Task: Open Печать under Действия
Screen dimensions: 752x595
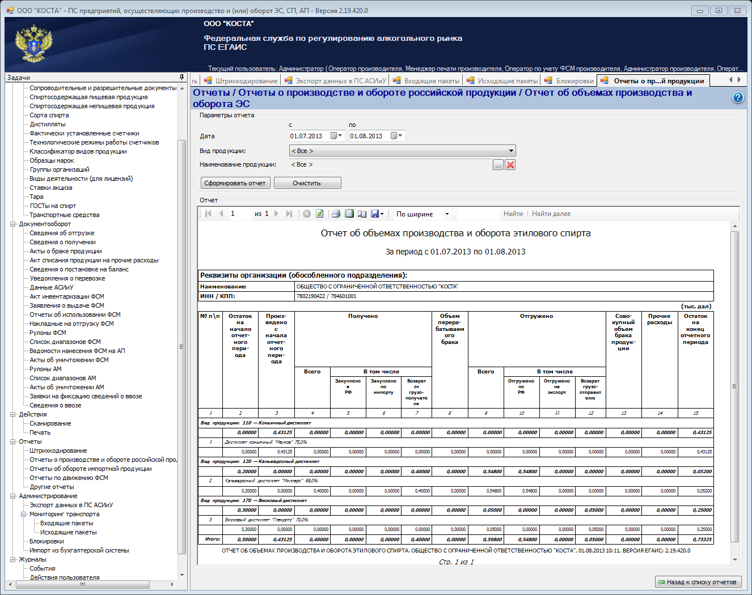Action: pos(40,432)
